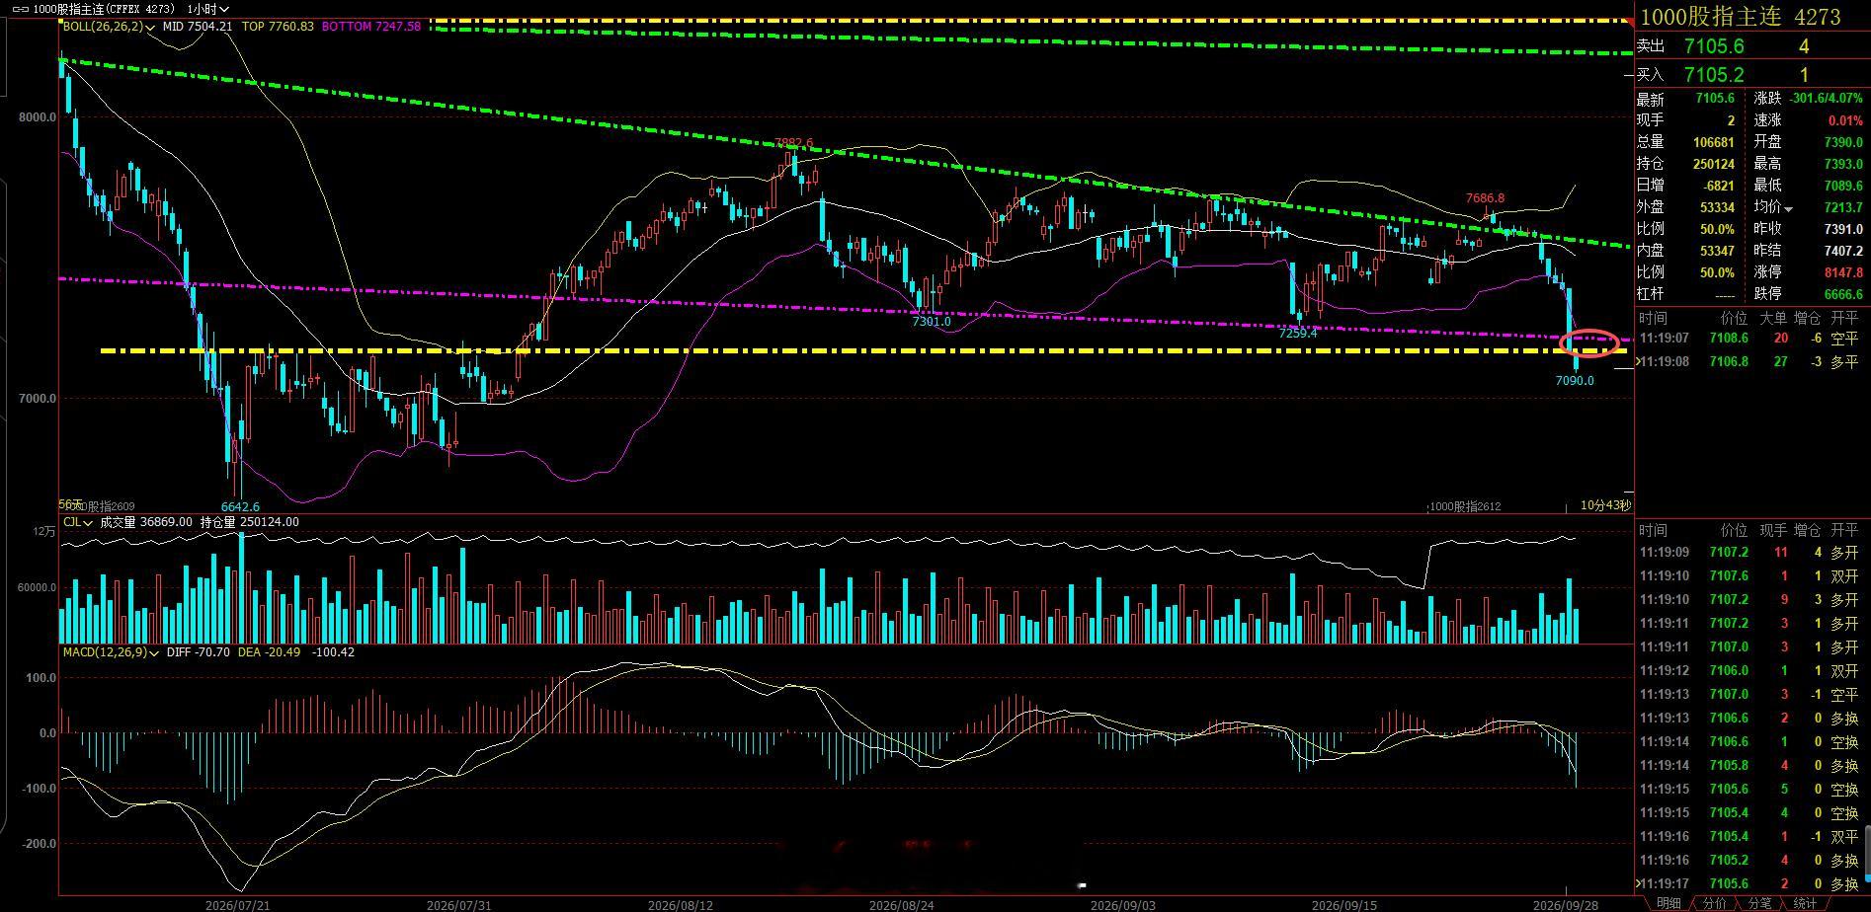Click the 1000股指2612 contract label on chart
Viewport: 1871px width, 912px height.
[x=1466, y=506]
